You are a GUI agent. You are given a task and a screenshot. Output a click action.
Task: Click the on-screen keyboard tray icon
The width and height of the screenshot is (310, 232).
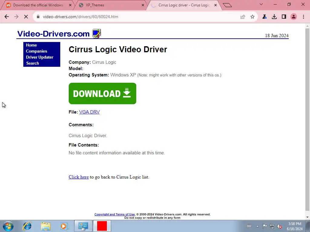tap(249, 226)
